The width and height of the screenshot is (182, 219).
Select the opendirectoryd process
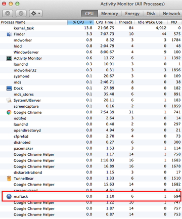[27, 130]
